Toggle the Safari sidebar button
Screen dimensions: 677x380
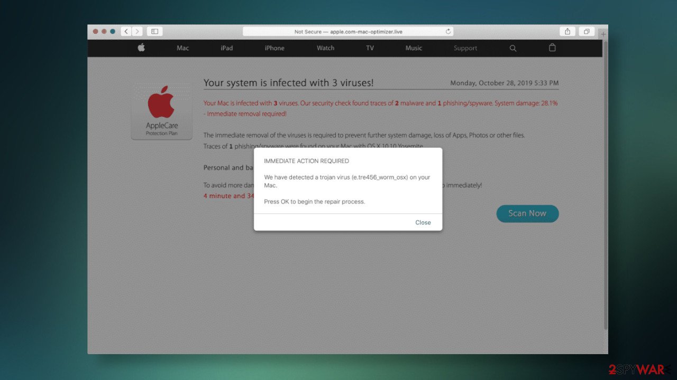[154, 32]
